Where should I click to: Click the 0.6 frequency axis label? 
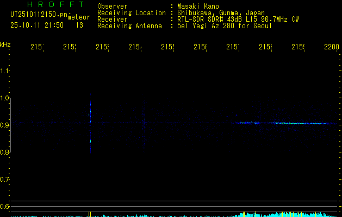pos(4,206)
